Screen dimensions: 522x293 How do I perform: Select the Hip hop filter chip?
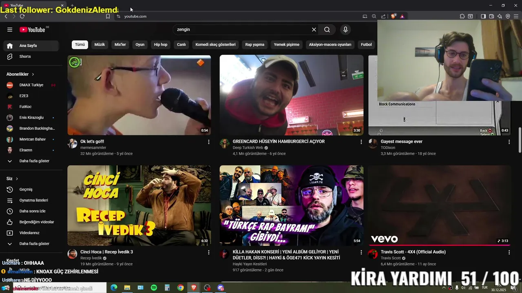(161, 45)
